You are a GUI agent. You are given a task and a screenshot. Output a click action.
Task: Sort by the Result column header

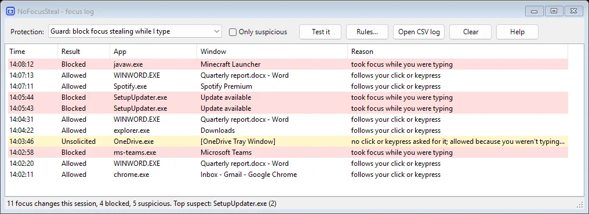point(83,52)
